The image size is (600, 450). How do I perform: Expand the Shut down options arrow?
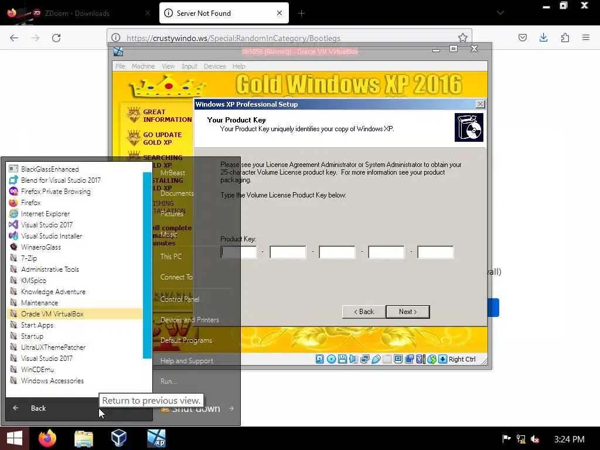pyautogui.click(x=231, y=408)
